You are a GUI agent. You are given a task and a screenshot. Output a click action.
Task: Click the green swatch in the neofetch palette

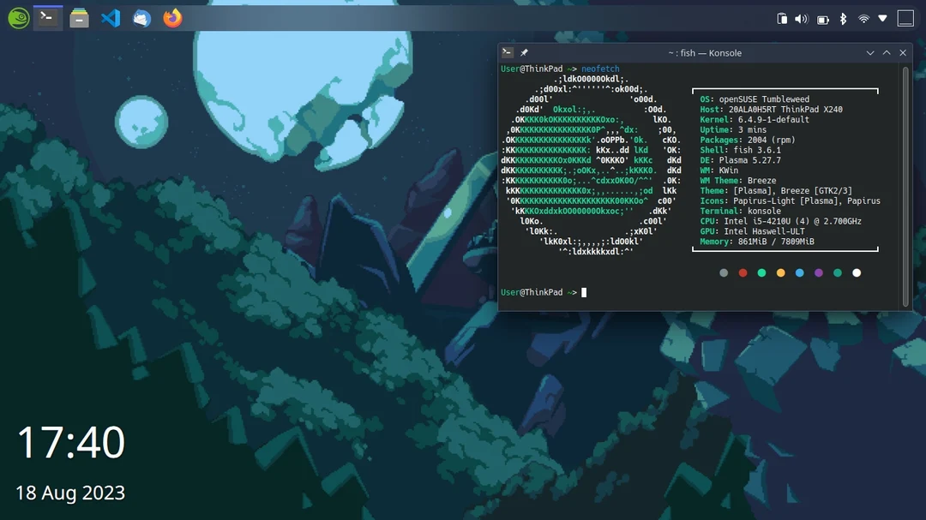tap(761, 272)
